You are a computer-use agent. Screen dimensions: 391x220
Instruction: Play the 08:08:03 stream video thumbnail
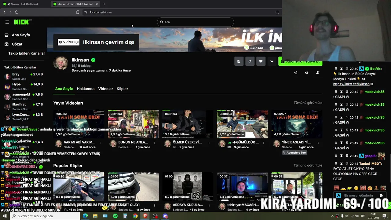pos(242,124)
